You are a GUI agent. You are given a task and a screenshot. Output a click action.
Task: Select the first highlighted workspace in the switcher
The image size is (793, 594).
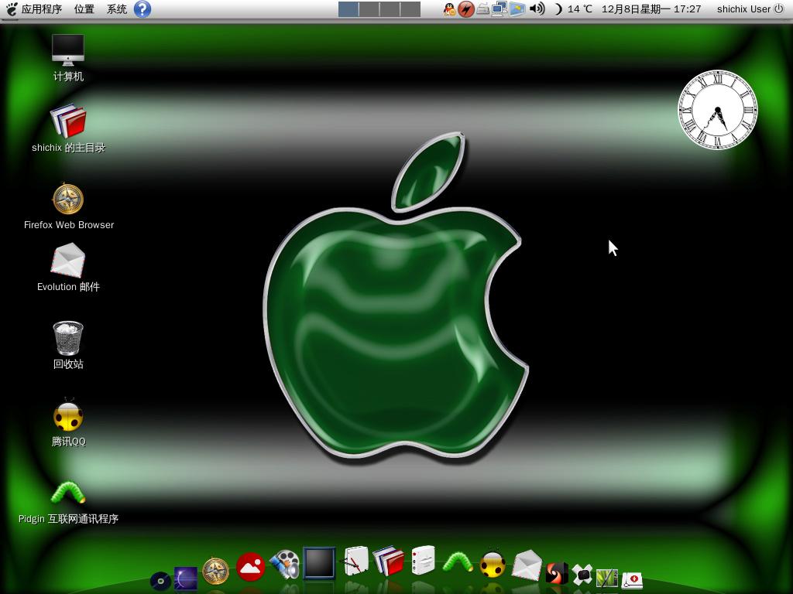click(348, 9)
